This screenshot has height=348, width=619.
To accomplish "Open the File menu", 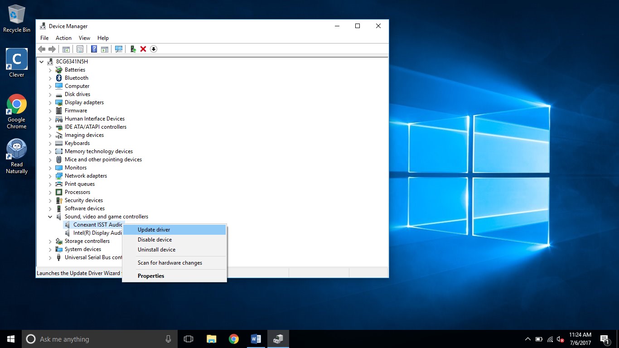I will pyautogui.click(x=44, y=38).
